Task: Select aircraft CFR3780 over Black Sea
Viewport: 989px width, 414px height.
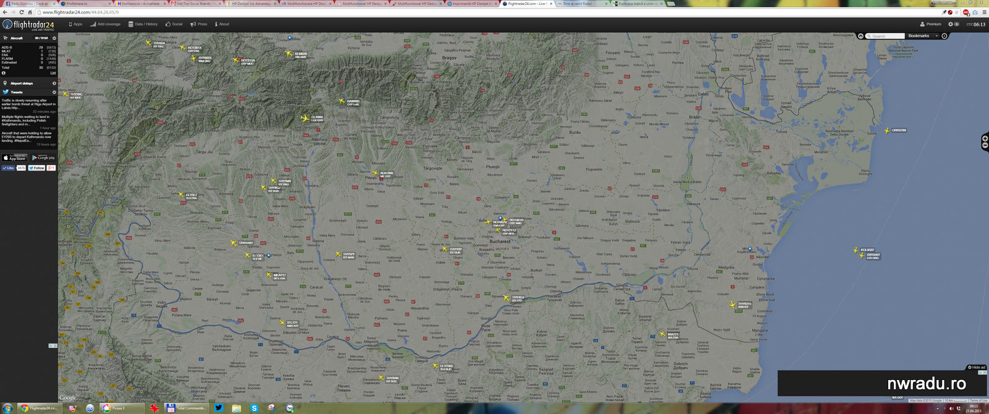Action: point(887,130)
